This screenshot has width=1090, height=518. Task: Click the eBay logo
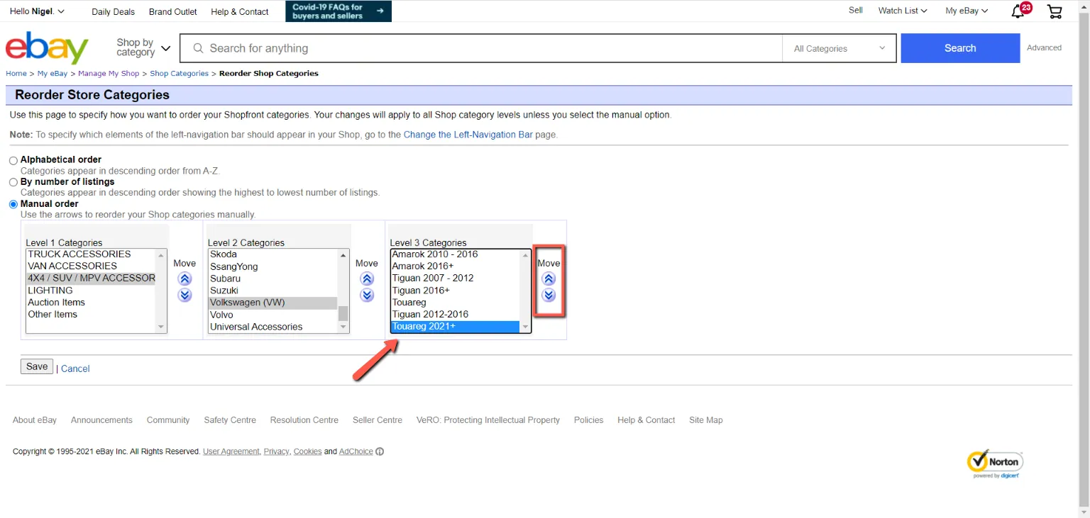[47, 47]
